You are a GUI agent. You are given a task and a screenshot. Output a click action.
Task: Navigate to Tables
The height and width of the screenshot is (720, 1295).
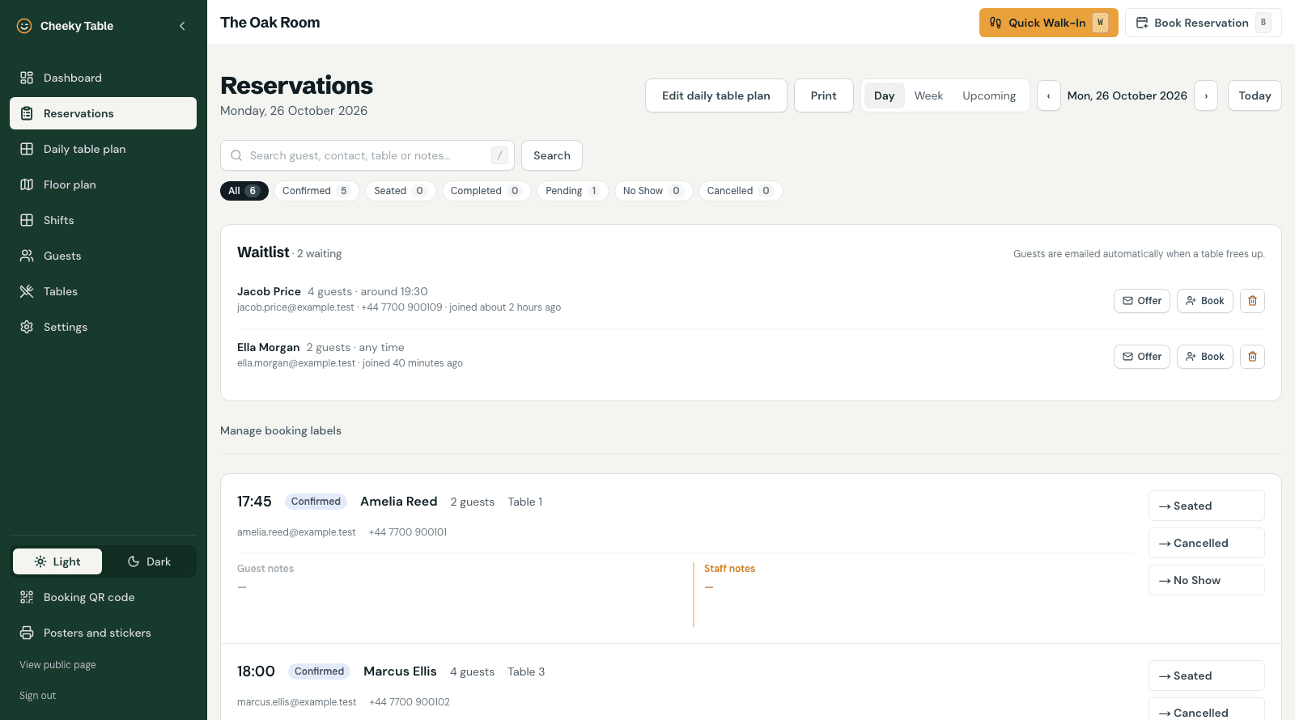[103, 291]
